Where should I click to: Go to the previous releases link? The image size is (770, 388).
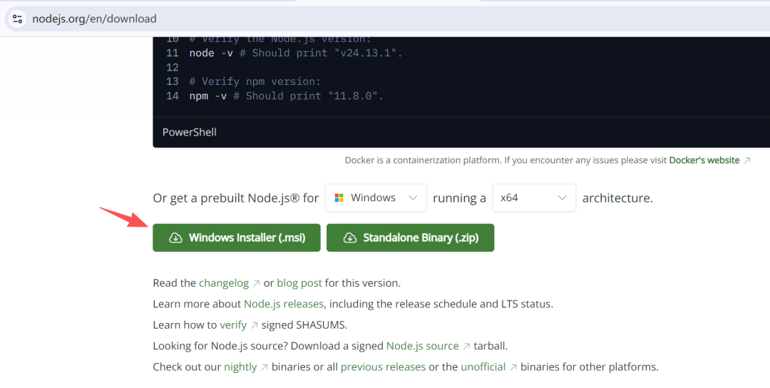[383, 367]
